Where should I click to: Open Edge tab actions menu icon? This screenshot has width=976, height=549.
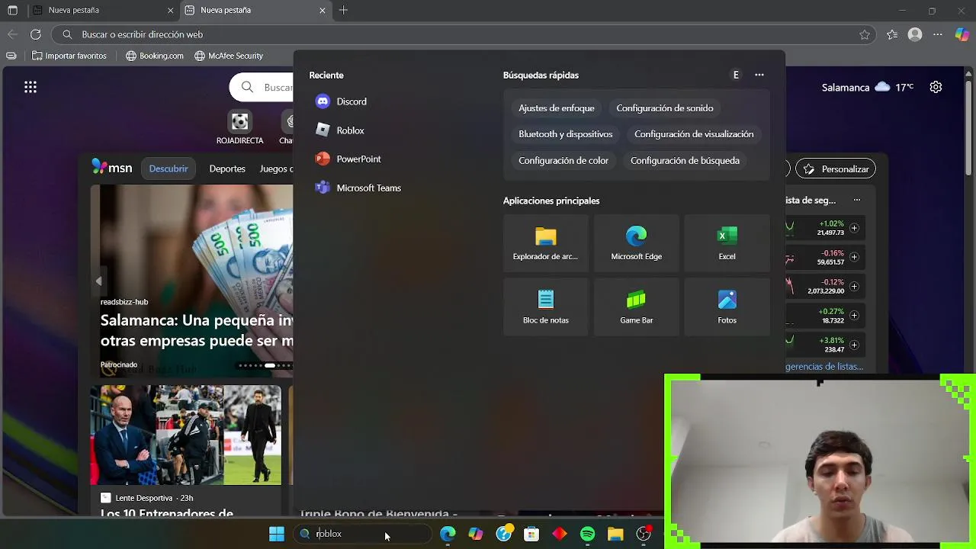click(x=13, y=11)
